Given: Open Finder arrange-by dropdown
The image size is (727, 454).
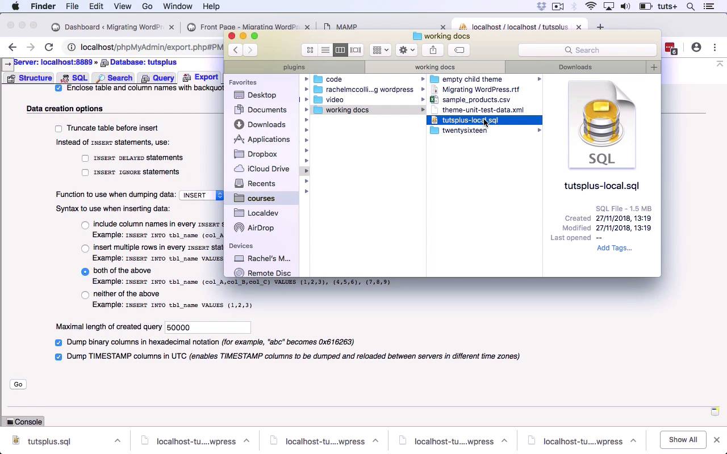Looking at the screenshot, I should [380, 50].
